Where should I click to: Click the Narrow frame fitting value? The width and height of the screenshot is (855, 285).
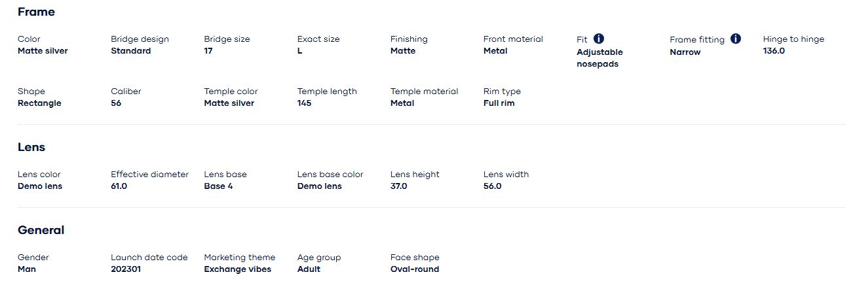[x=685, y=52]
